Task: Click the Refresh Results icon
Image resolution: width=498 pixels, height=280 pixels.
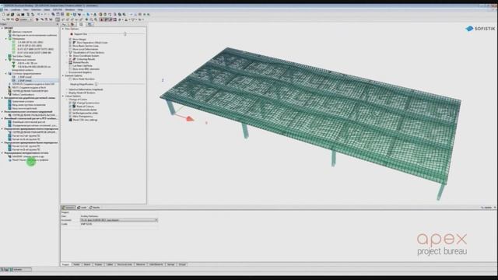Action: 71,62
